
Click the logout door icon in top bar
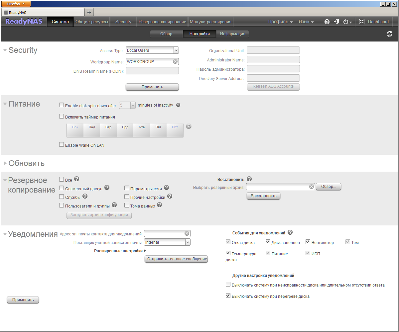point(336,22)
